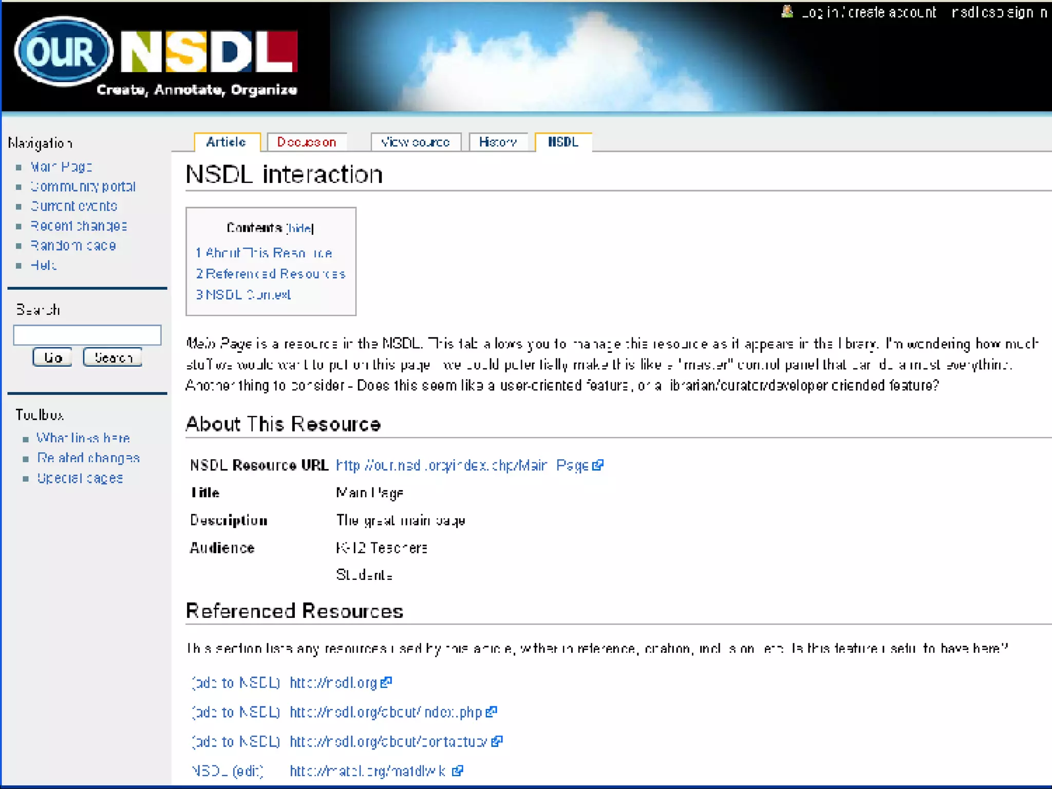Click external link icon after Main_Page URL
This screenshot has height=789, width=1052.
[x=598, y=465]
